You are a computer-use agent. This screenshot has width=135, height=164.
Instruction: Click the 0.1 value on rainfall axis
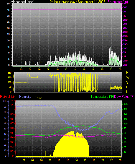pyautogui.click(x=12, y=151)
